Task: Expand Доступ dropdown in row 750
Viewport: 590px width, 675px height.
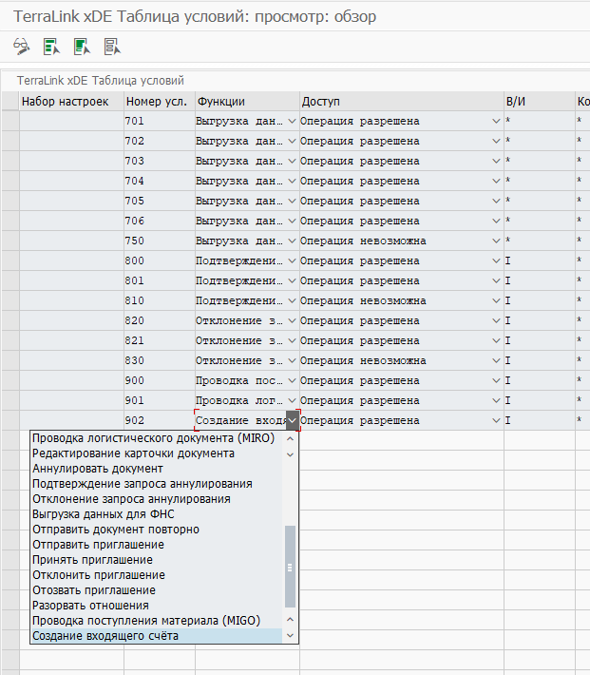Action: [x=496, y=241]
